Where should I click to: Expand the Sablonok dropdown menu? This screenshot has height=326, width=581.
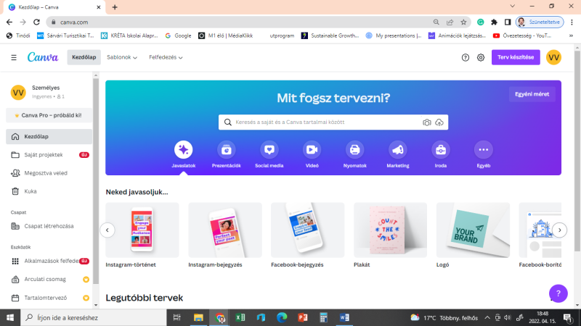(122, 57)
